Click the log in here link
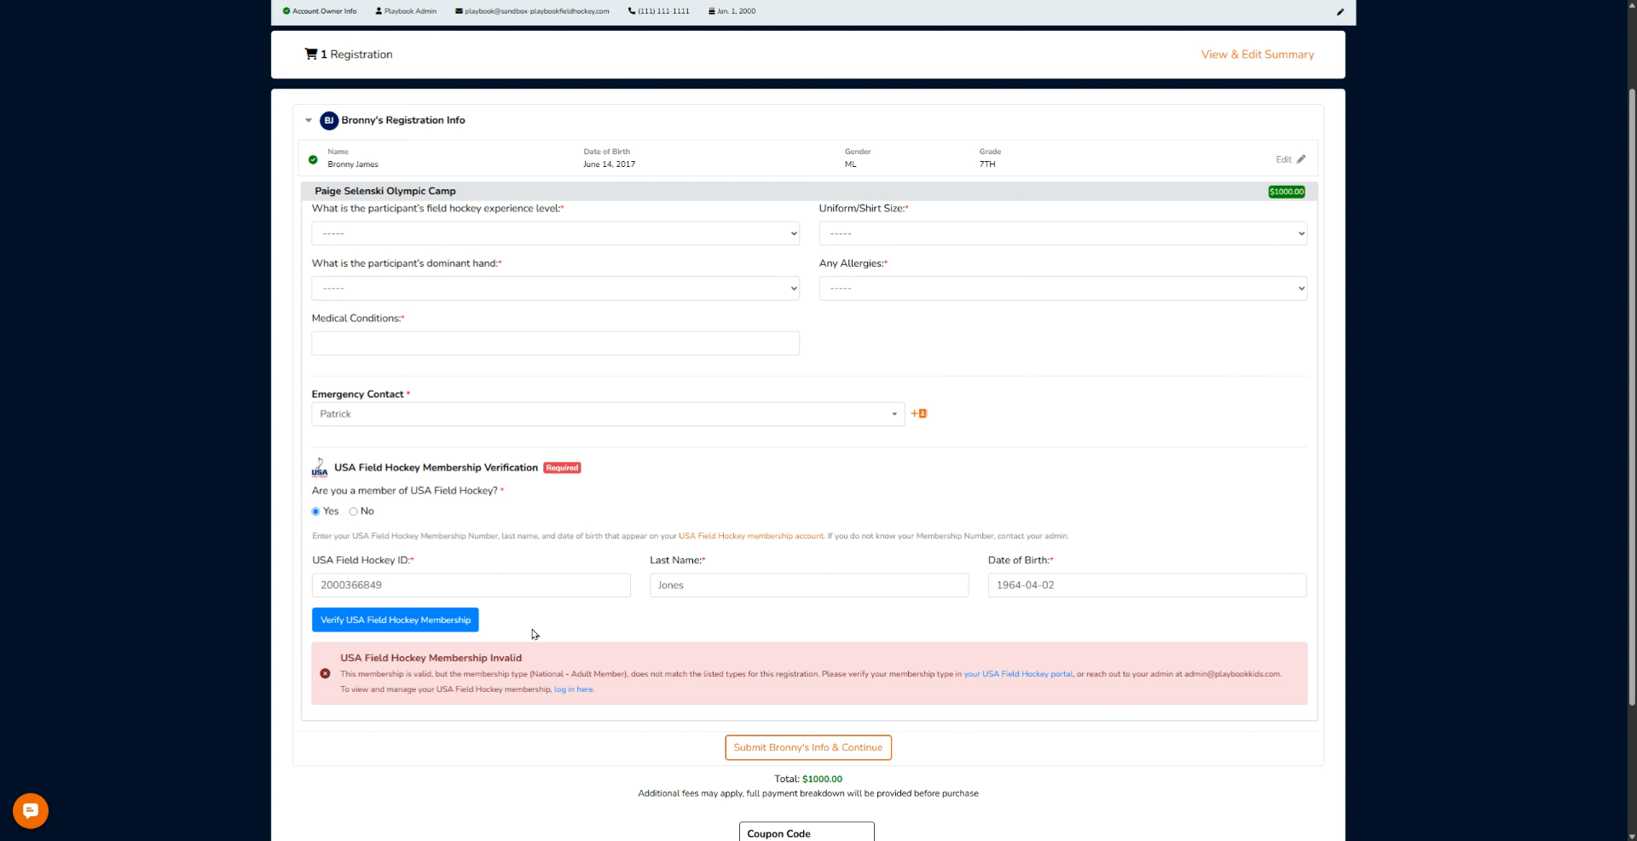 (574, 689)
